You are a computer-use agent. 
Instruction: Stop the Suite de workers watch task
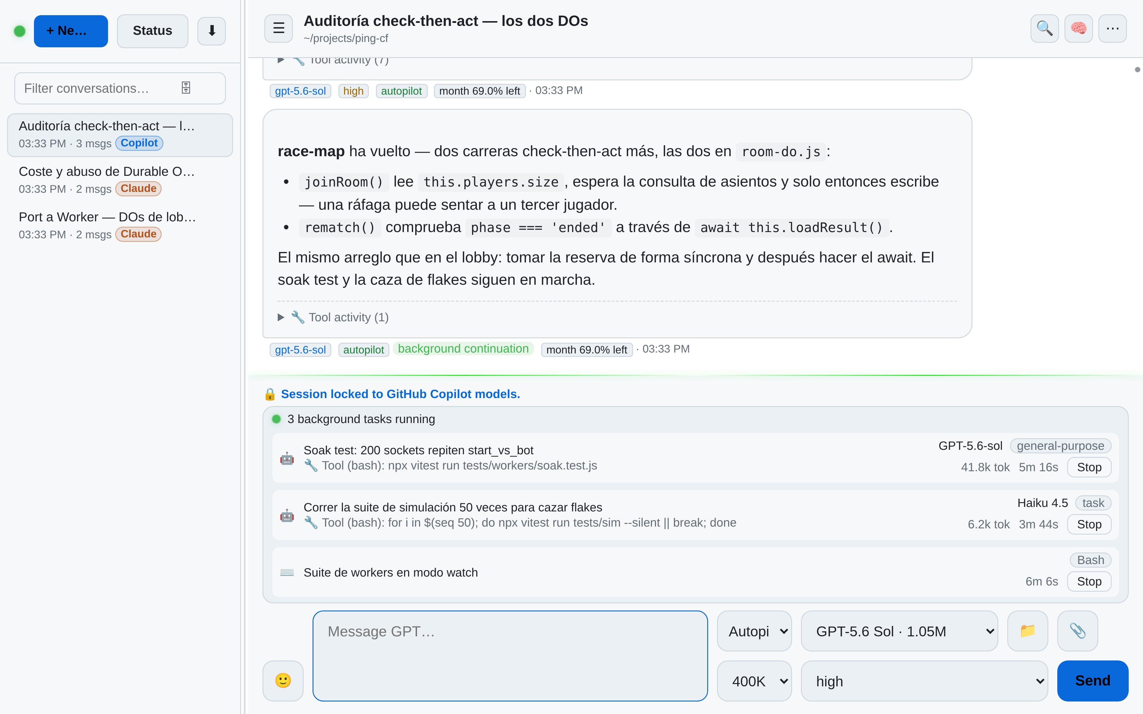coord(1089,581)
